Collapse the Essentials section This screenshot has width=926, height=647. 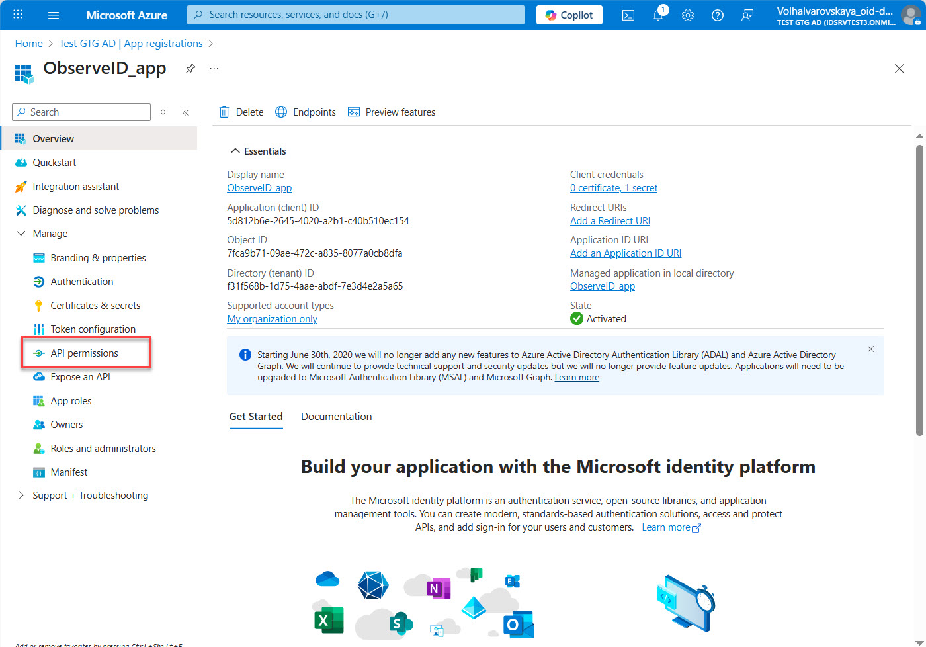[235, 151]
